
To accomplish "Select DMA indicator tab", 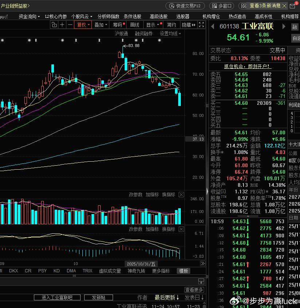I will 71,271.
